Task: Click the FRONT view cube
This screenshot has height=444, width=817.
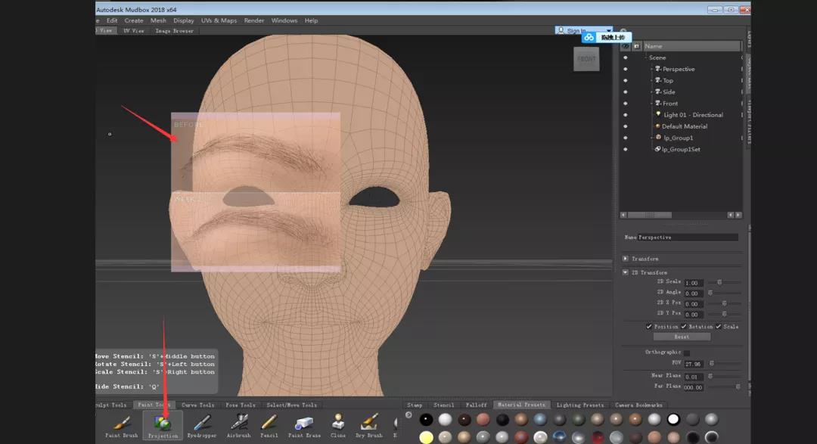Action: point(586,59)
